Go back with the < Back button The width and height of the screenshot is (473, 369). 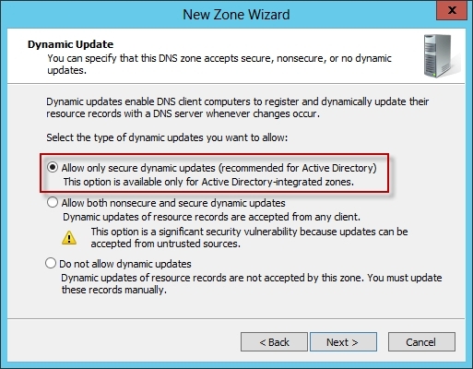(x=274, y=342)
